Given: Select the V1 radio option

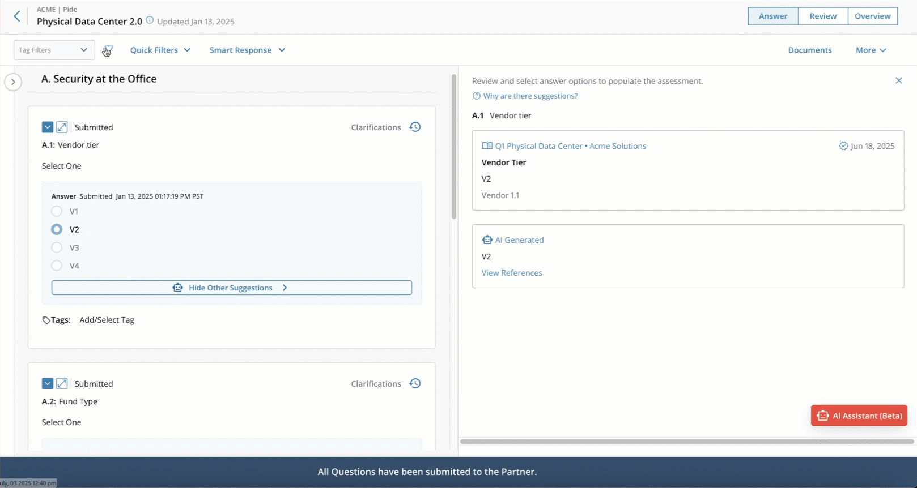Looking at the screenshot, I should 57,211.
